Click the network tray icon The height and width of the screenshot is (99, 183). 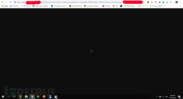click(163, 97)
